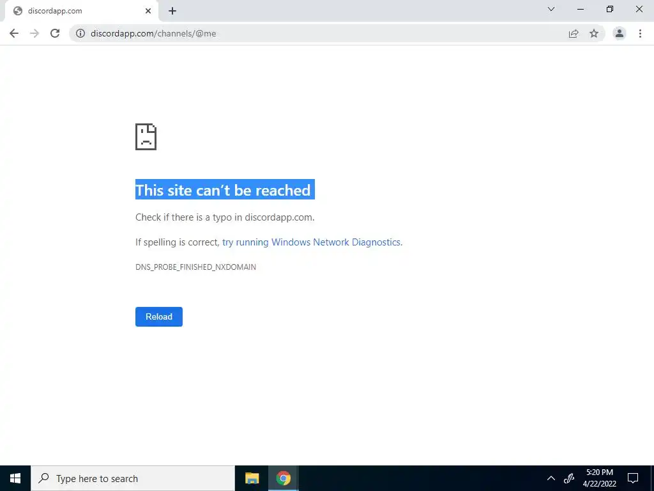This screenshot has width=654, height=491.
Task: Click the forward navigation arrow
Action: [x=34, y=33]
